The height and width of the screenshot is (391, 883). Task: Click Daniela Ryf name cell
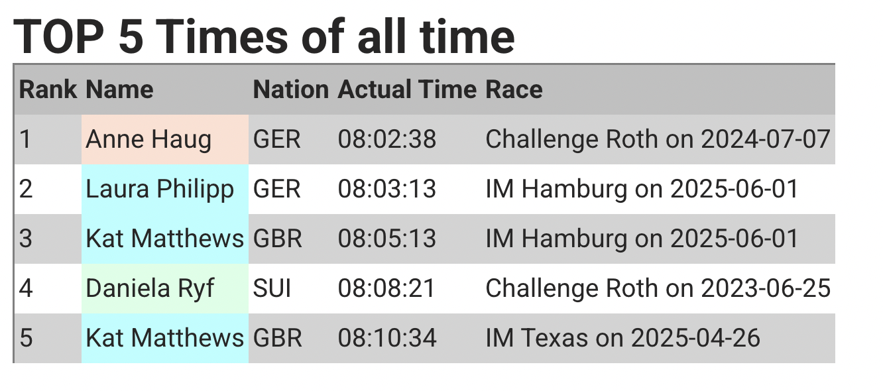coord(165,288)
